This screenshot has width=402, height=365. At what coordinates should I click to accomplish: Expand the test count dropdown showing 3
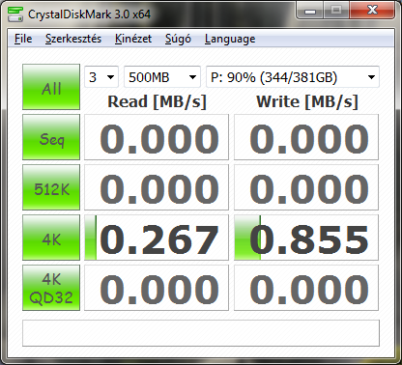(101, 77)
